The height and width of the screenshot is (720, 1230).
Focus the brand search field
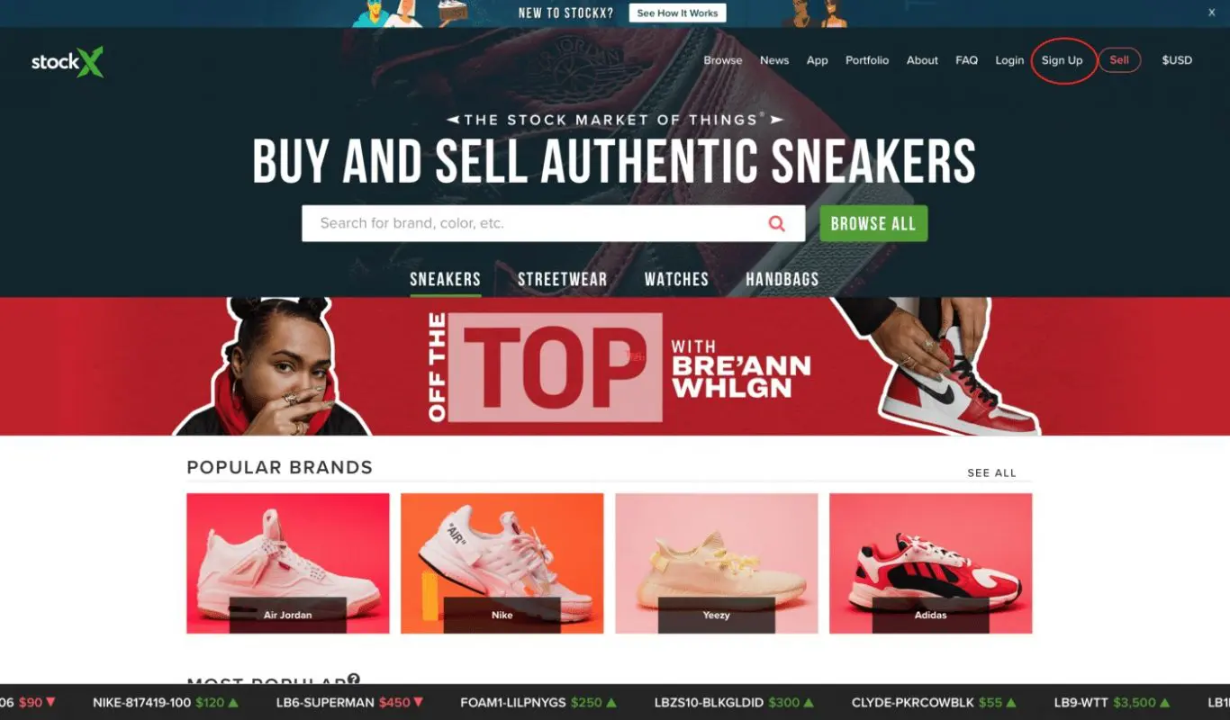(536, 223)
